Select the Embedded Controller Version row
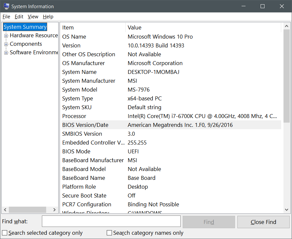This screenshot has height=239, width=292. point(171,143)
